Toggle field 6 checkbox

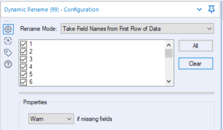23,82
